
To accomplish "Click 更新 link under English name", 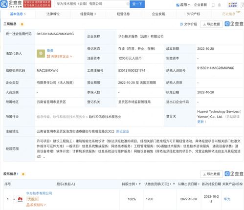I will click(200, 122).
